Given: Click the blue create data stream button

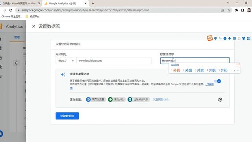Looking at the screenshot, I should [67, 116].
